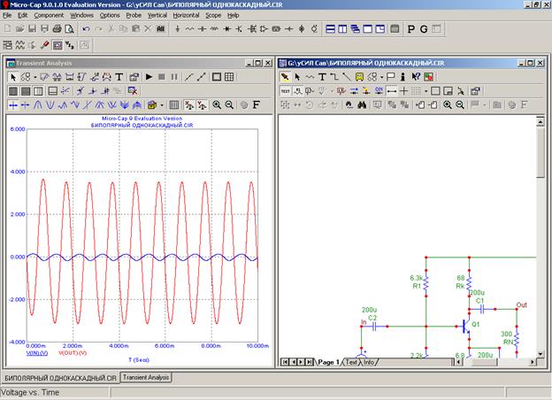Select the Opamp component icon
The image size is (552, 400).
click(264, 29)
